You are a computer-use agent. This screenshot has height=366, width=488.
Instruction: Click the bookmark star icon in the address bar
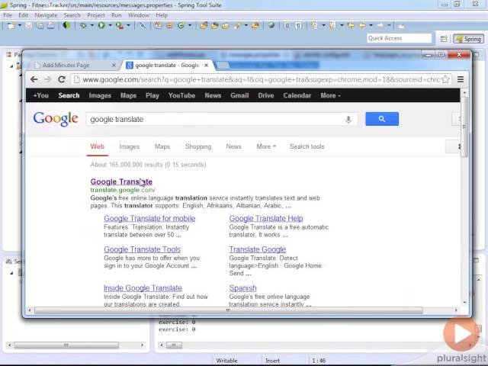click(445, 79)
